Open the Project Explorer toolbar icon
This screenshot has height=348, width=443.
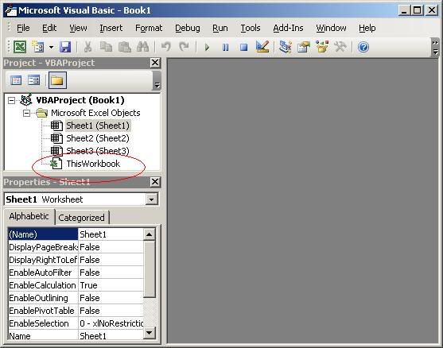tap(286, 47)
